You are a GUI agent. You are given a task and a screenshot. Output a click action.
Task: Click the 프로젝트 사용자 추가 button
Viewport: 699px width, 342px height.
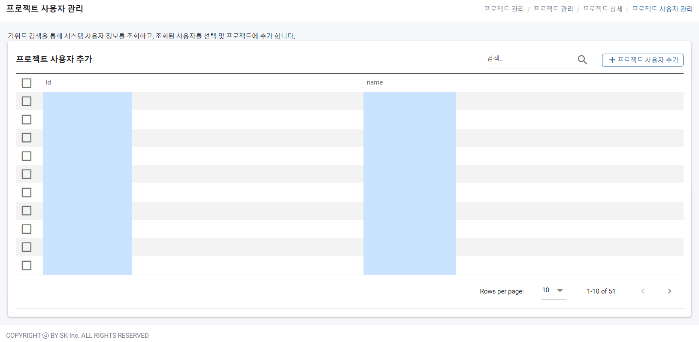point(643,60)
